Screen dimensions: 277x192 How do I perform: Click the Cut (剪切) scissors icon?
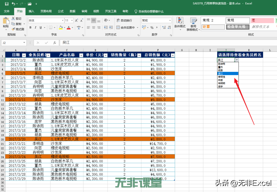click(13, 18)
